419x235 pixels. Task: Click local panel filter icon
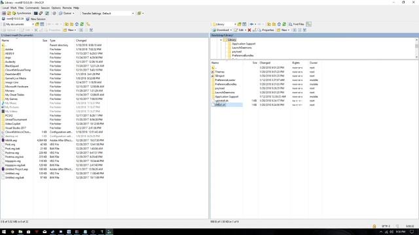point(42,24)
